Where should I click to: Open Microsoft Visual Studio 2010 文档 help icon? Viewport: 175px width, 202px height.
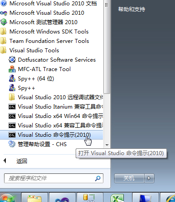[x=4, y=3]
